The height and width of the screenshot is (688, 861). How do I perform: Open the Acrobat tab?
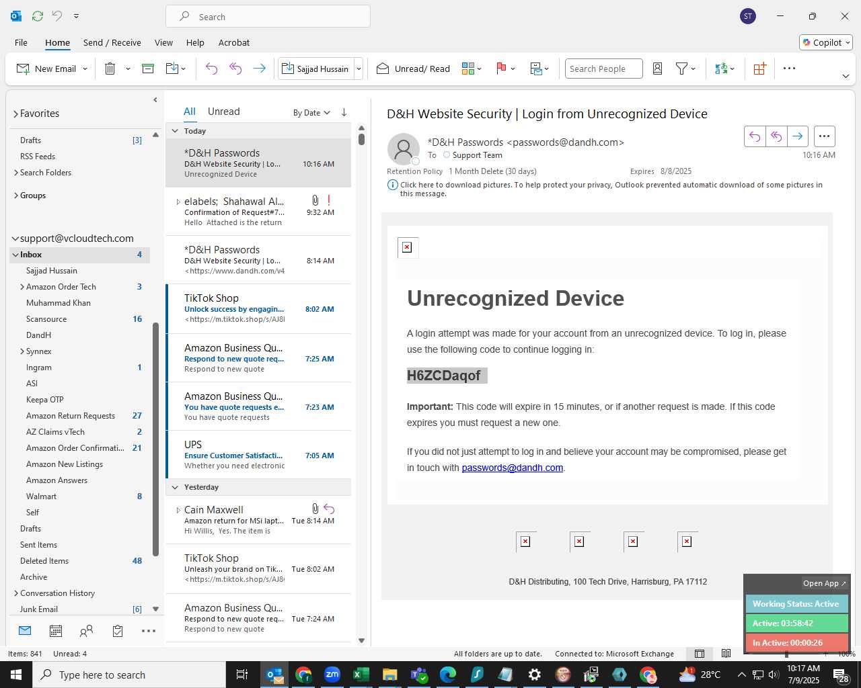[x=234, y=42]
